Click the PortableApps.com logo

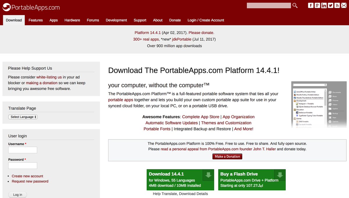[31, 7]
